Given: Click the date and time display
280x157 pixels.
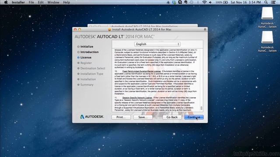Looking at the screenshot, I should [246, 2].
